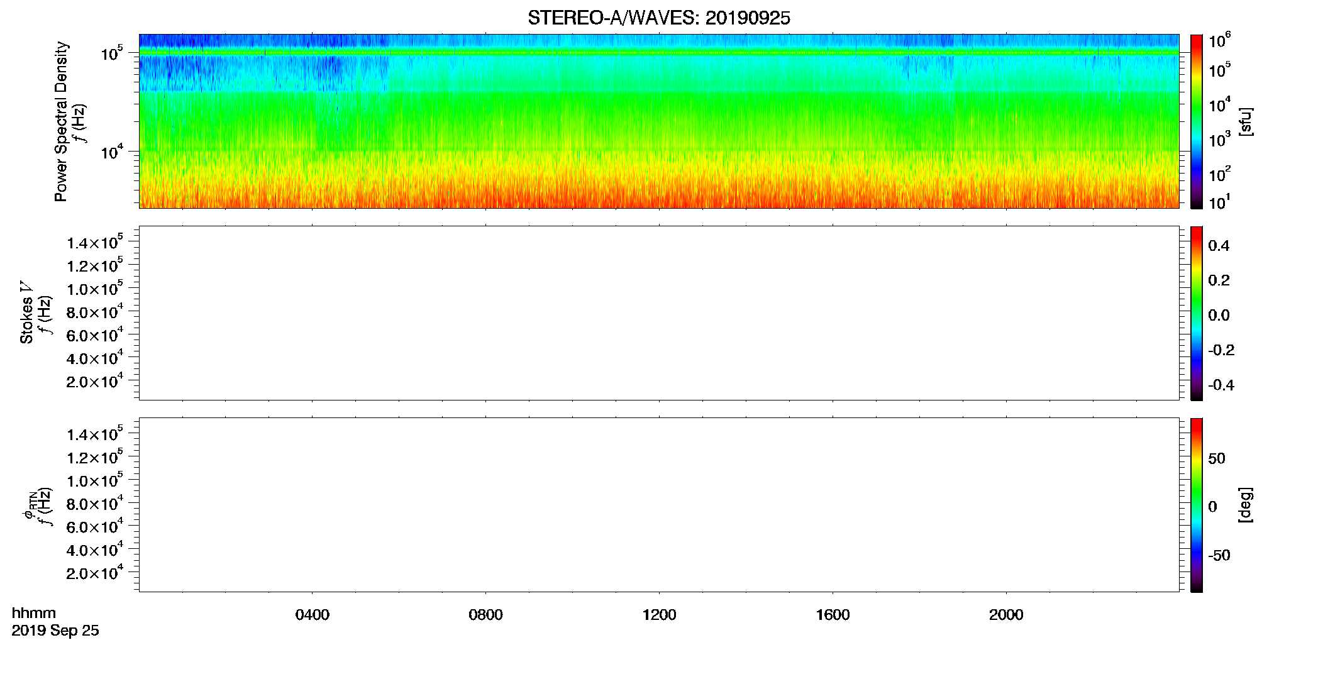Click the 0800 time axis label
This screenshot has height=679, width=1318.
pos(485,615)
